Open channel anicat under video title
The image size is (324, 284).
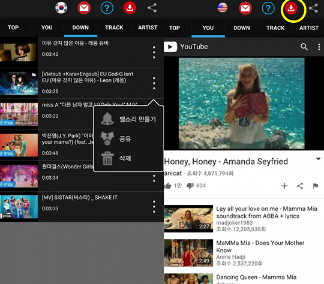(173, 173)
